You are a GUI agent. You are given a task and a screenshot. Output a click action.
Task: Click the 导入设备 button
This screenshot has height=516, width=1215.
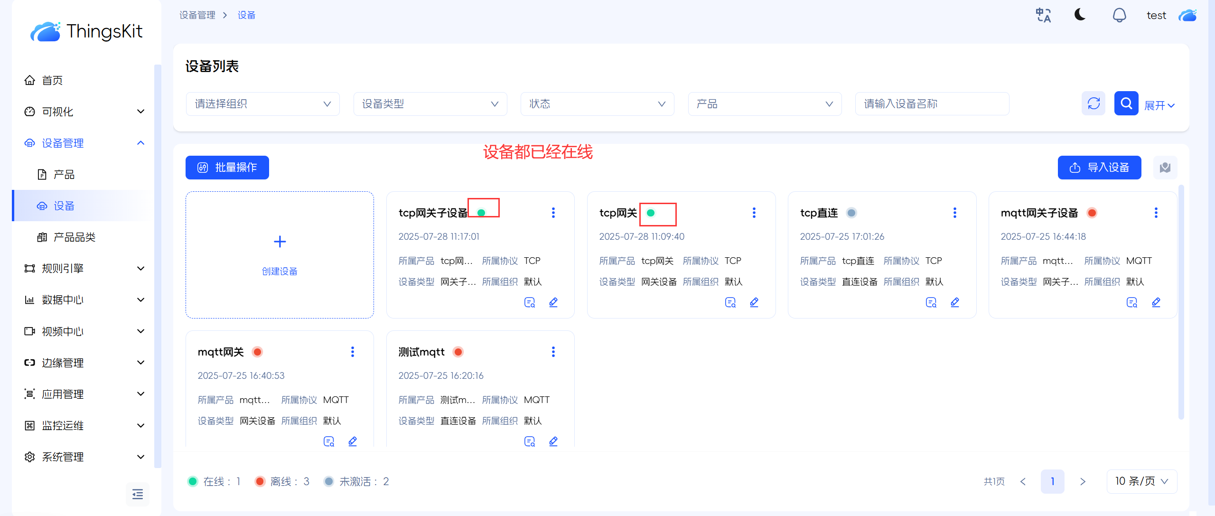pyautogui.click(x=1099, y=168)
